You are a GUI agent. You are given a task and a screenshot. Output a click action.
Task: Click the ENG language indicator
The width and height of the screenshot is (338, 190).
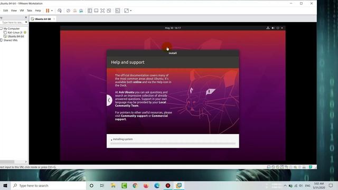(x=307, y=186)
